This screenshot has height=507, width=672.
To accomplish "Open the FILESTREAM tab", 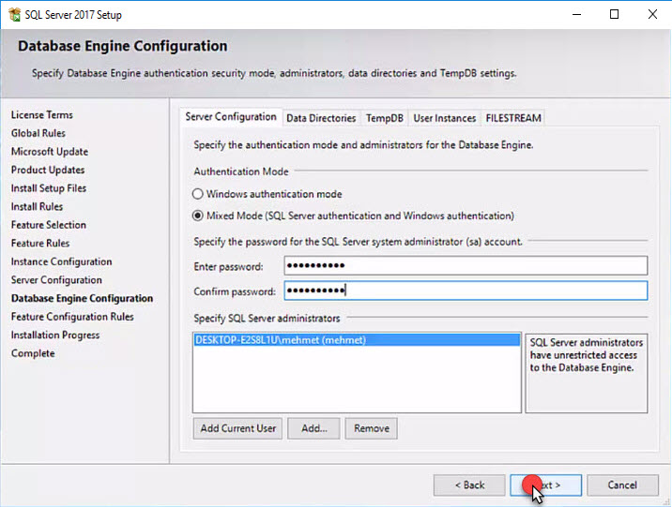I will [x=513, y=118].
